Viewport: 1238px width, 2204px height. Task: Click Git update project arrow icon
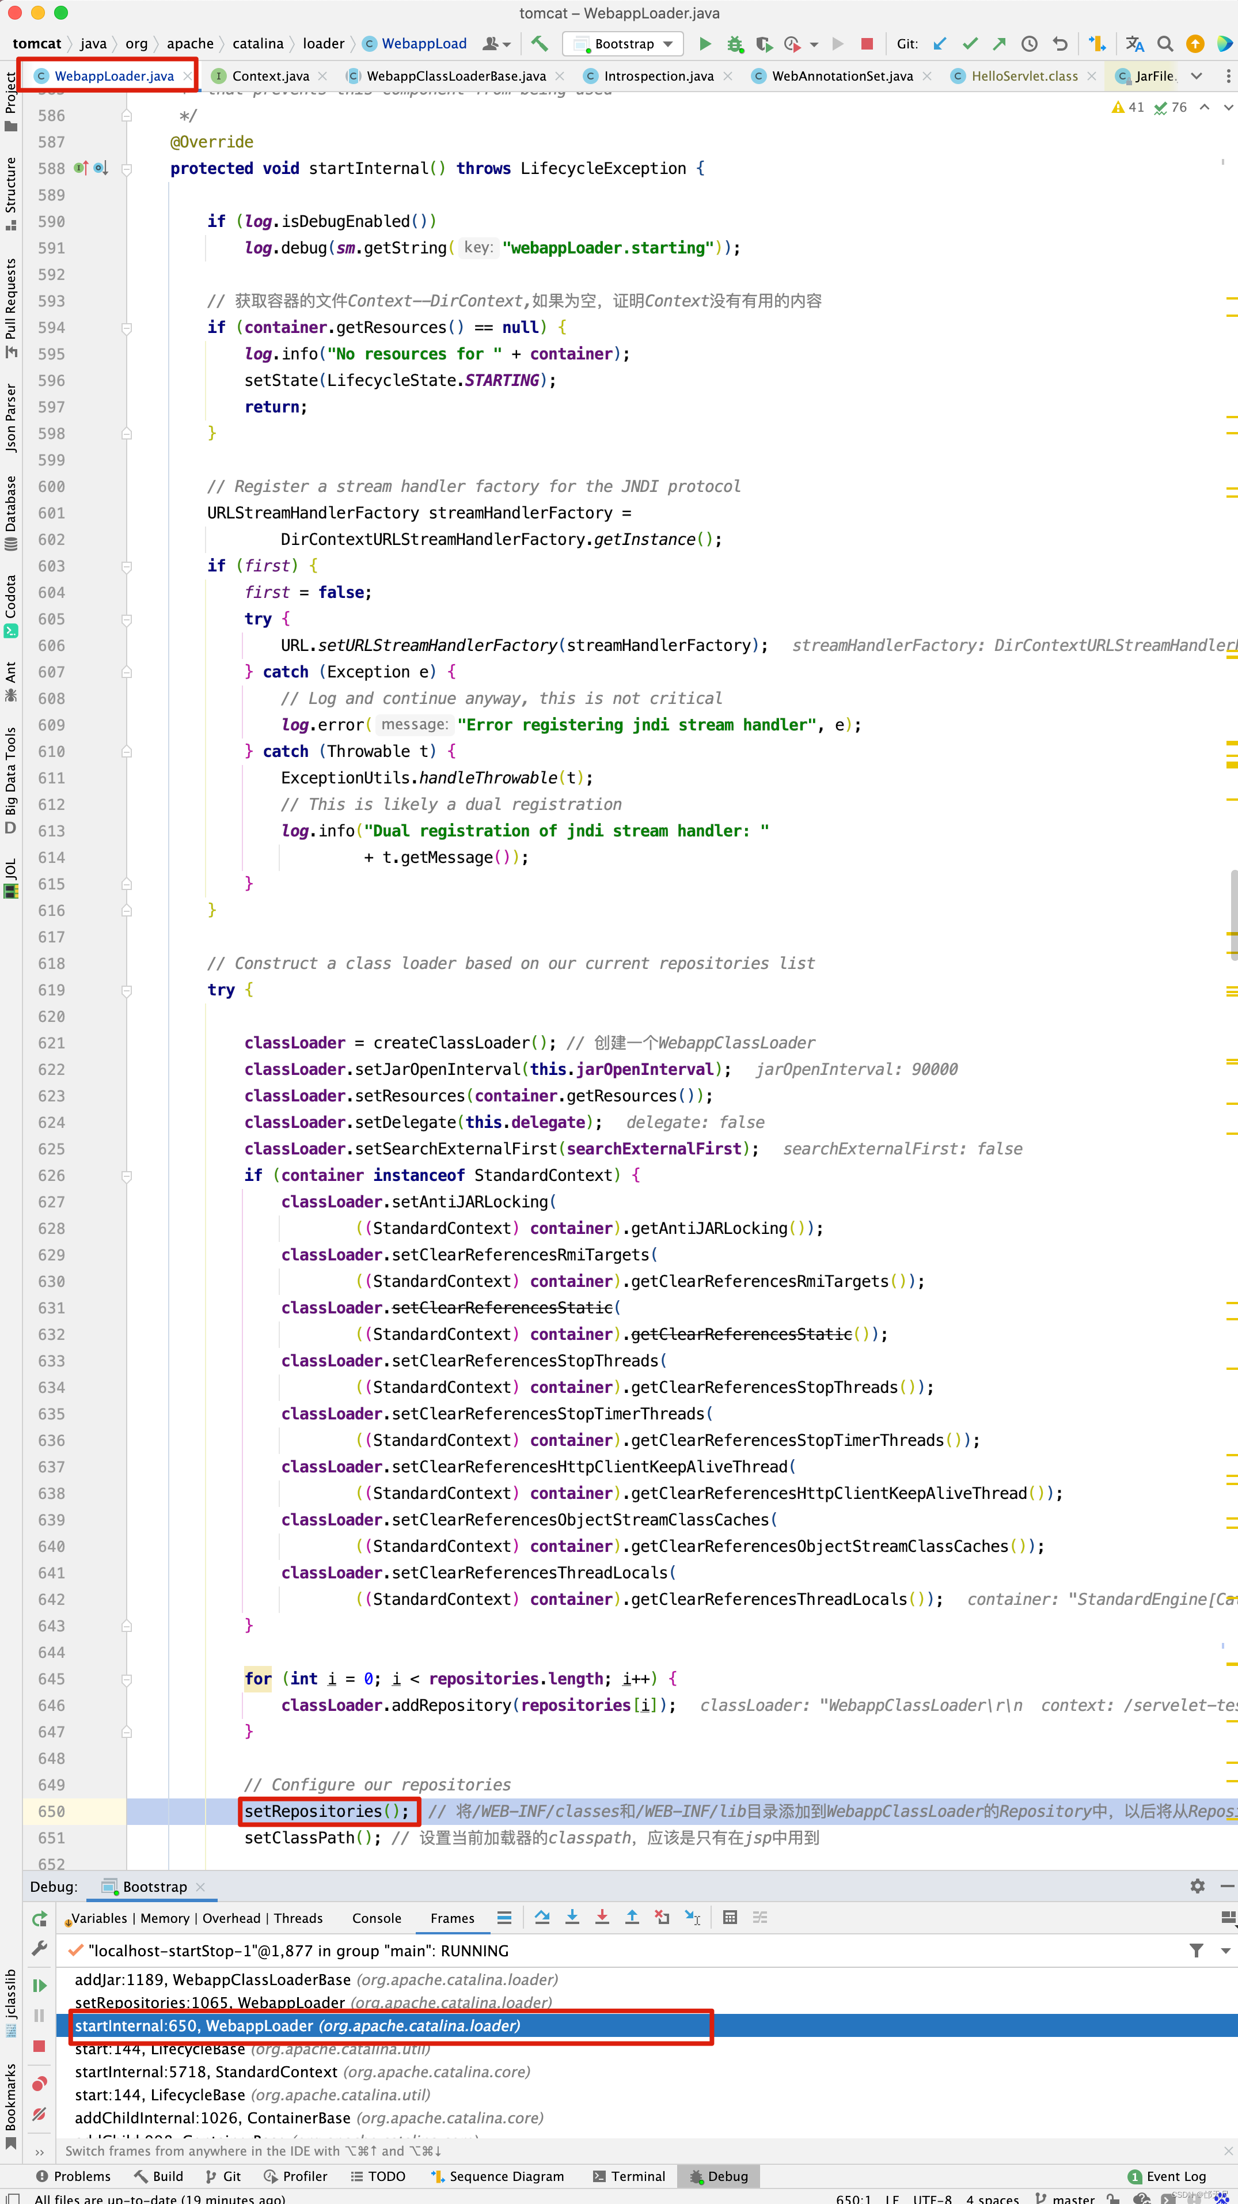pos(940,44)
